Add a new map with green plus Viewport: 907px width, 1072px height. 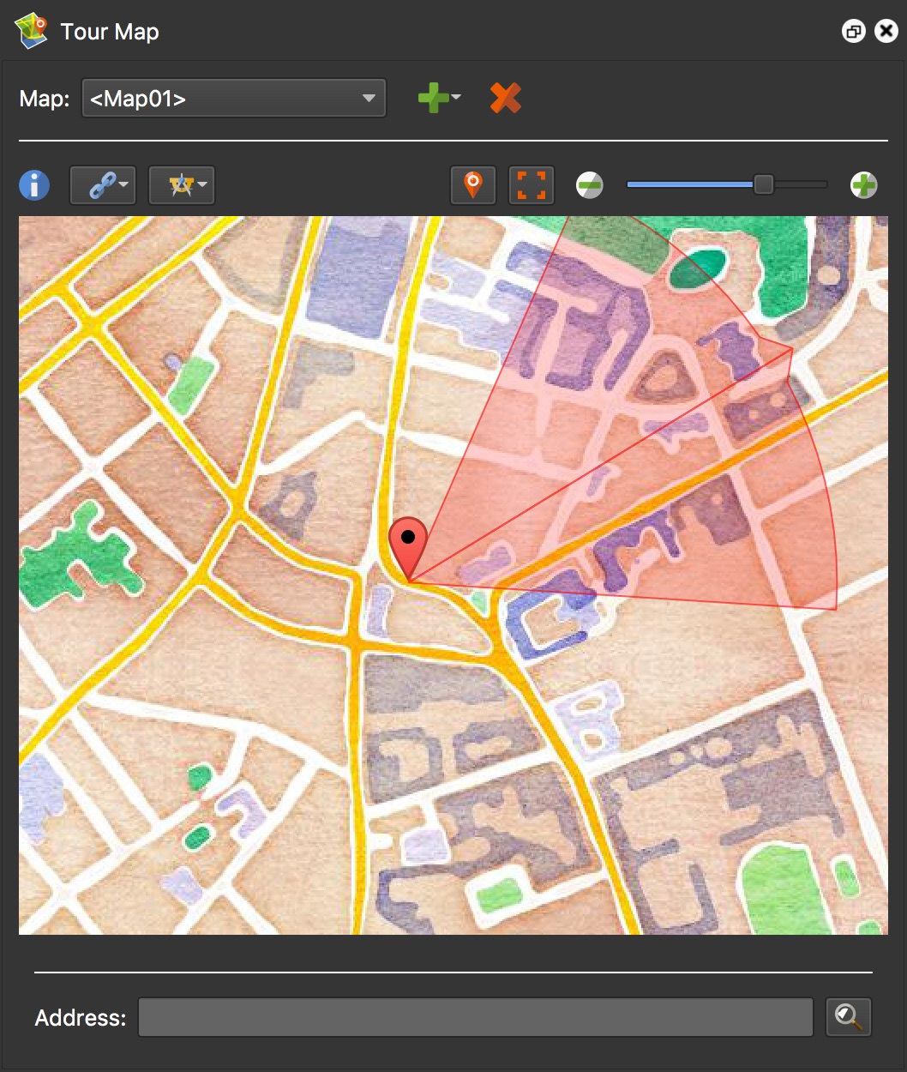click(435, 98)
